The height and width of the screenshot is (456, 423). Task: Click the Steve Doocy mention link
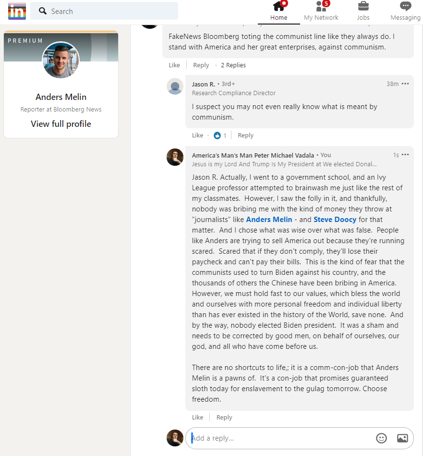coord(335,220)
